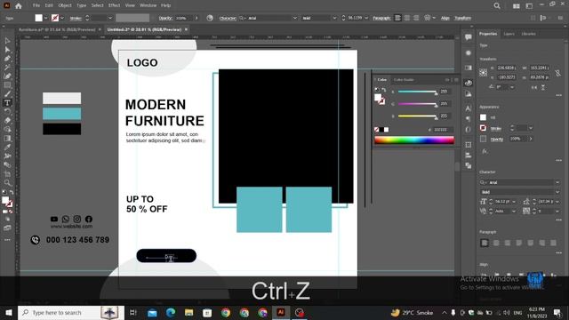Select the Eyedropper tool
Image resolution: width=569 pixels, height=320 pixels.
(7, 147)
